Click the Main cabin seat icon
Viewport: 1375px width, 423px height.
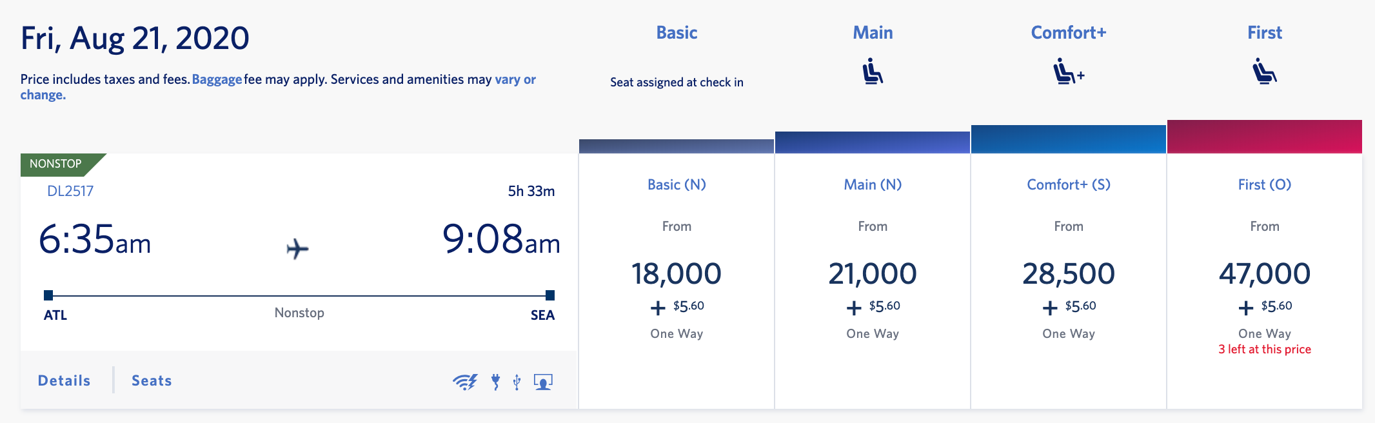873,72
